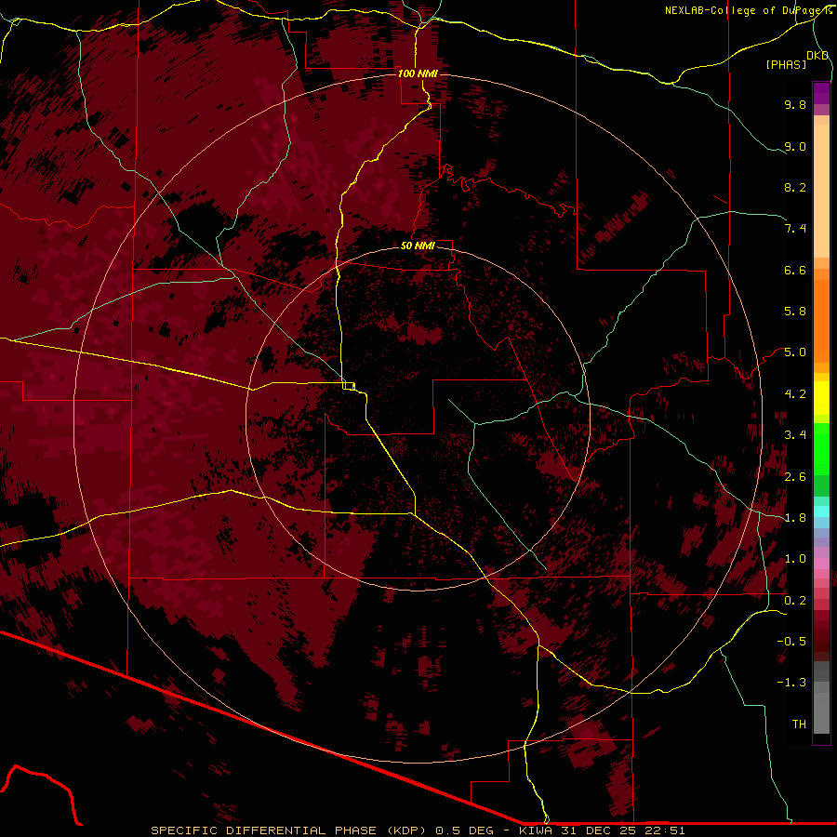The height and width of the screenshot is (837, 837).
Task: Click the light peach segment of the color bar
Action: pos(821,191)
